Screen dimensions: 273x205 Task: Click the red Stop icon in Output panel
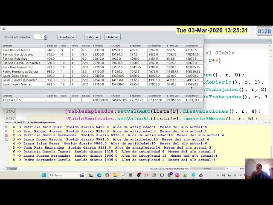pos(6,135)
